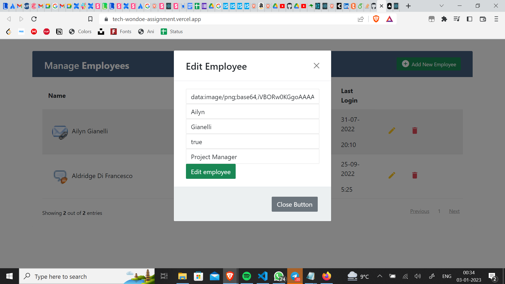Open the tab search dropdown

tap(442, 6)
